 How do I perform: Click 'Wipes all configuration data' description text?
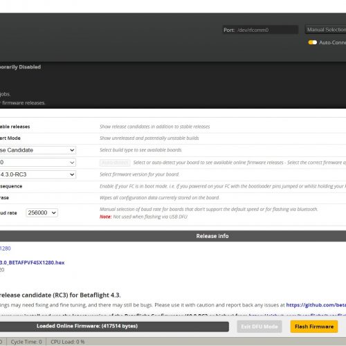pyautogui.click(x=159, y=198)
